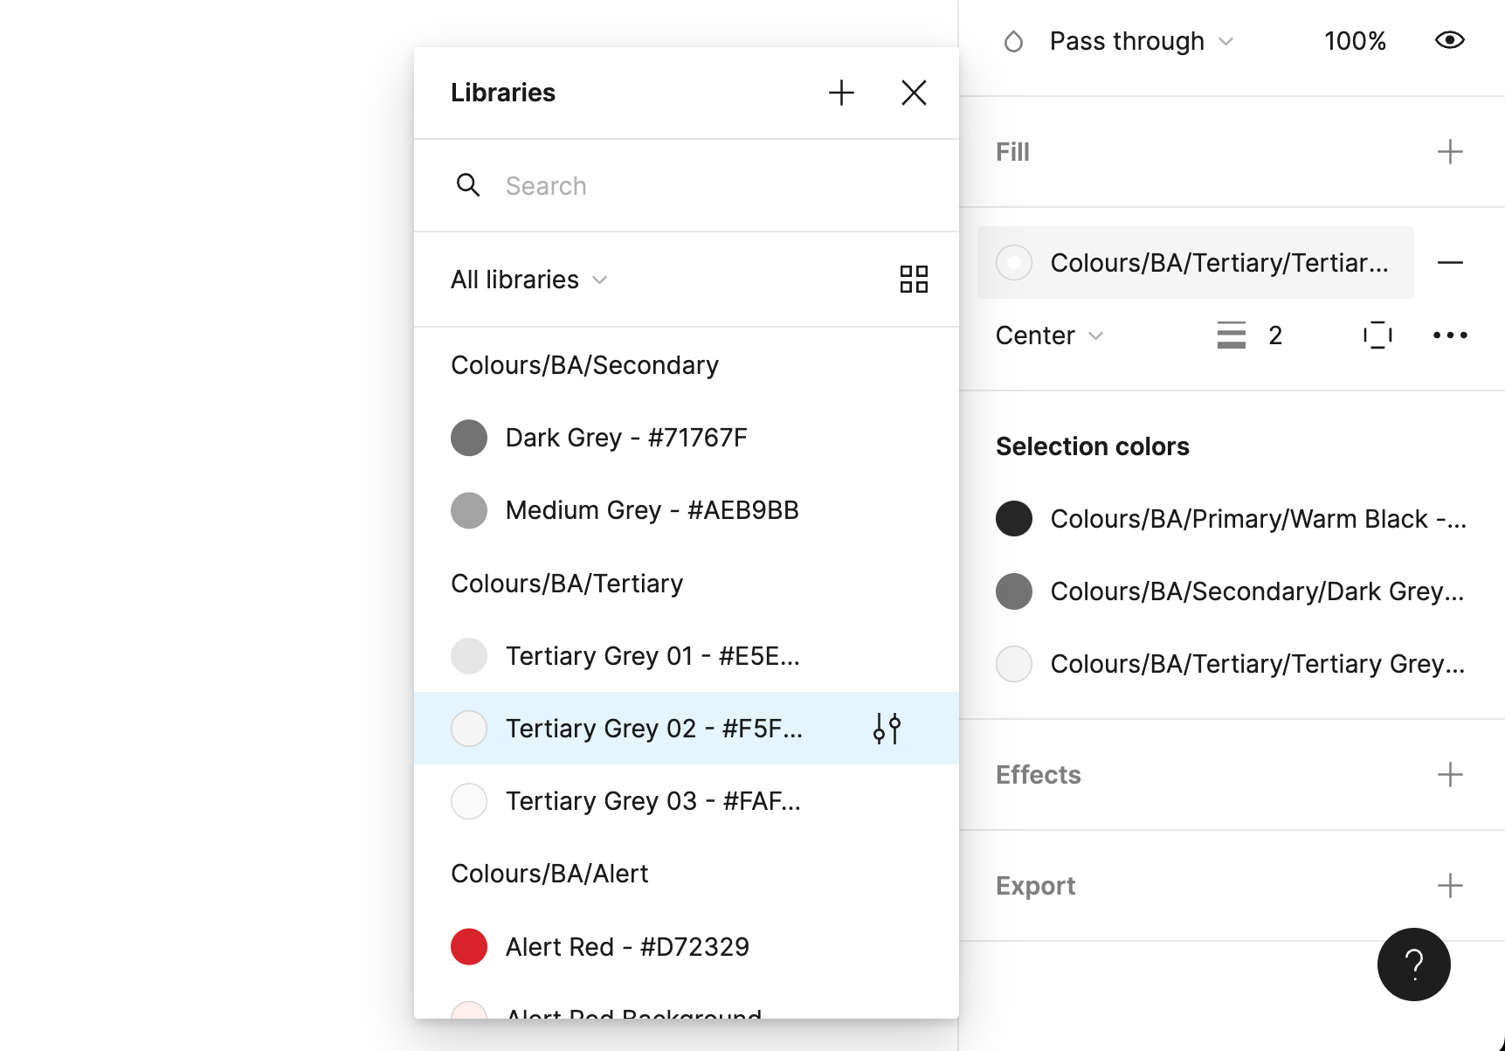Click the plus icon in Libraries header
This screenshot has height=1051, width=1505.
click(x=841, y=93)
